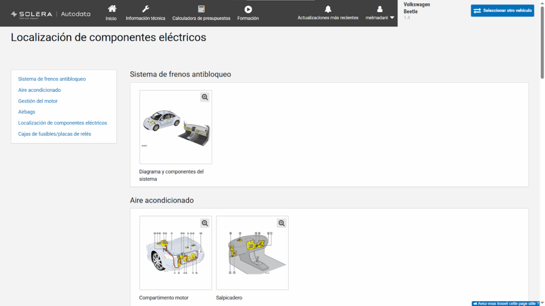The height and width of the screenshot is (306, 545).
Task: Zoom the ABS system diagram magnifier
Action: tap(204, 97)
